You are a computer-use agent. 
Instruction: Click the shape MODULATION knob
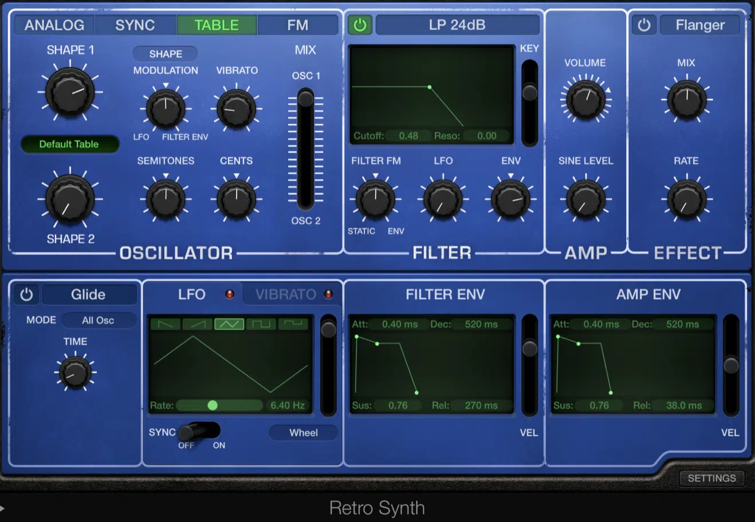[166, 109]
